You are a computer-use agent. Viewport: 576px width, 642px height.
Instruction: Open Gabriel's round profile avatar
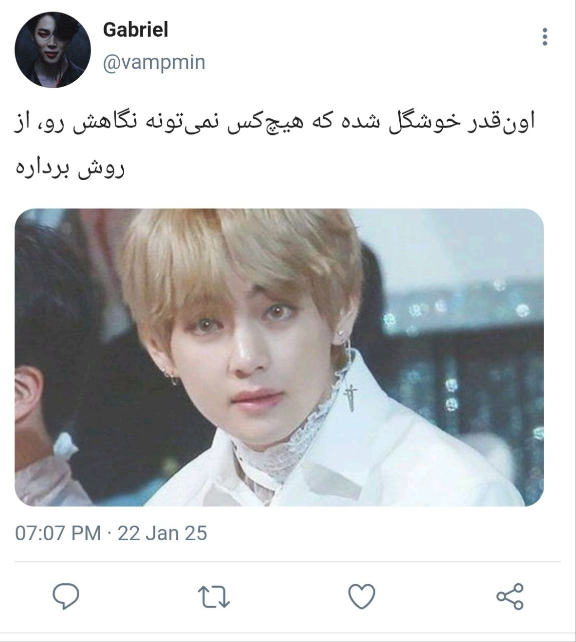(x=53, y=50)
